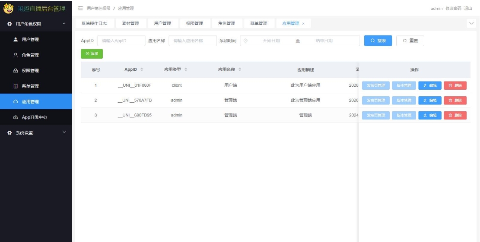480x242 pixels.
Task: Collapse the 用户角色权限 menu group
Action: tap(64, 24)
